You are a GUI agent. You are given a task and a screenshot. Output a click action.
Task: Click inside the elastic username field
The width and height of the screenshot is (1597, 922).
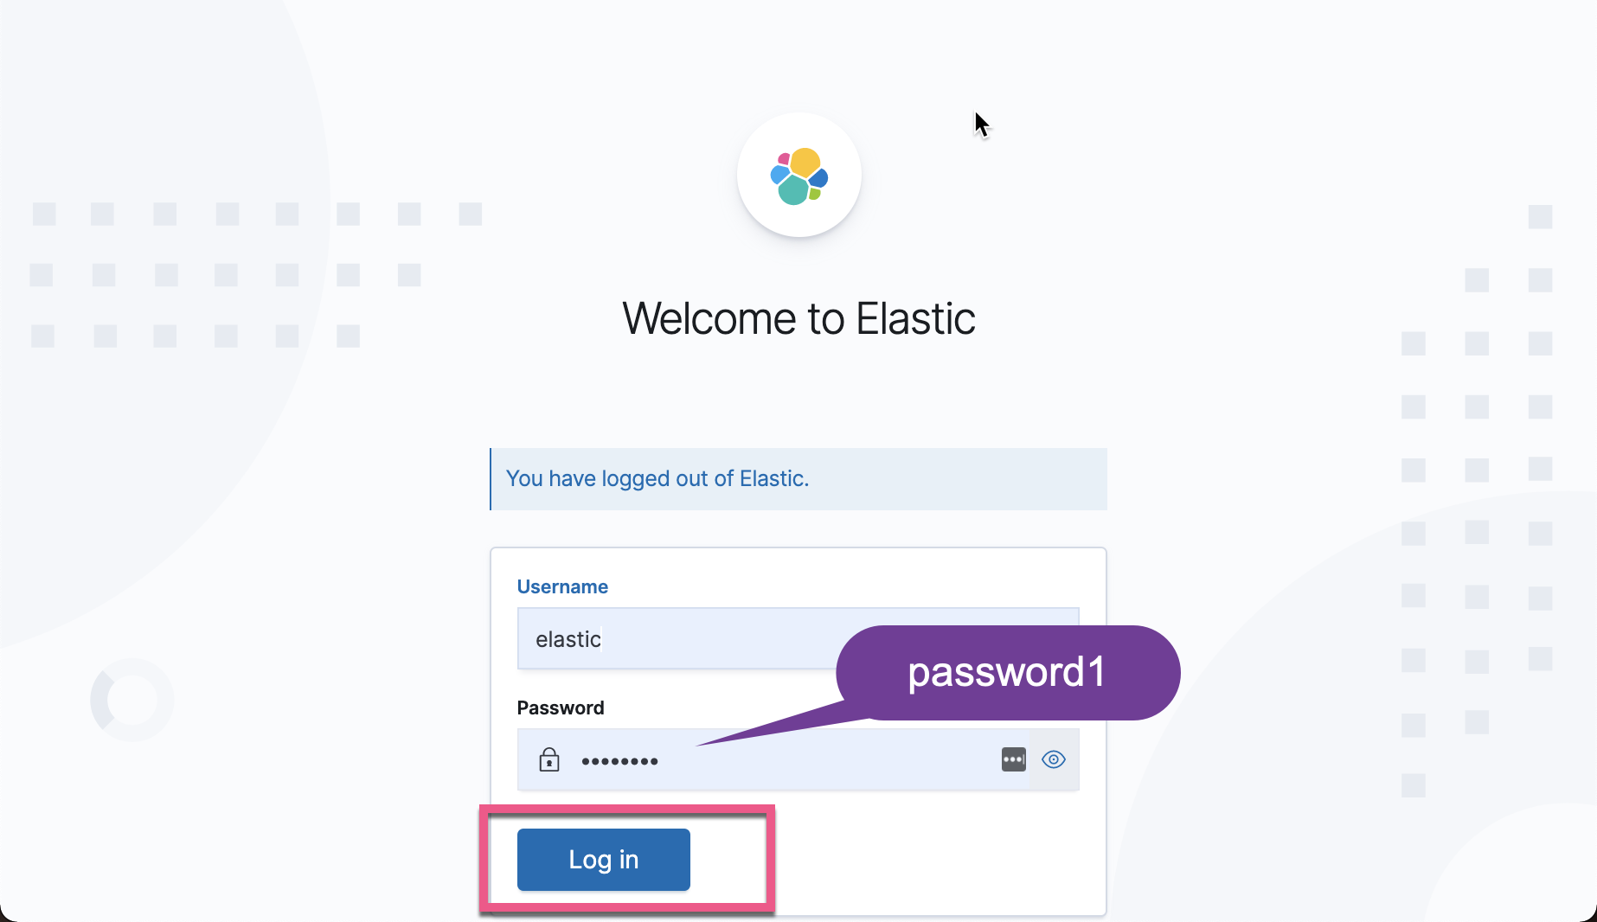pos(675,638)
